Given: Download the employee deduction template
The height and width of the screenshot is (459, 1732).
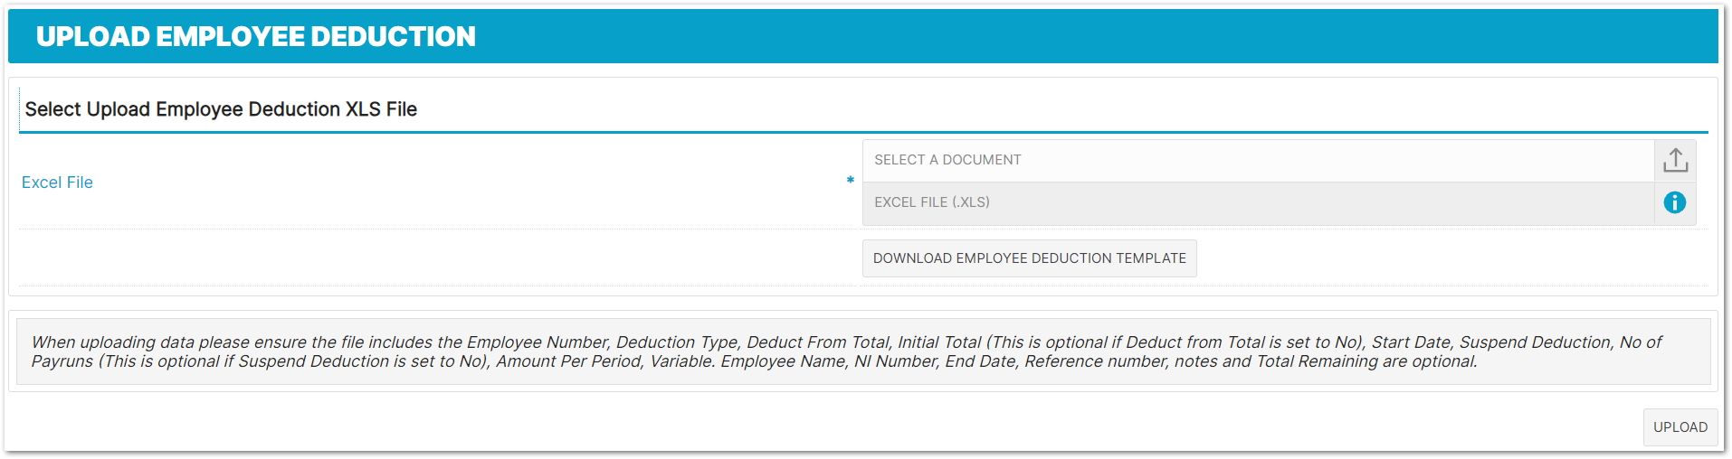Looking at the screenshot, I should (1030, 258).
